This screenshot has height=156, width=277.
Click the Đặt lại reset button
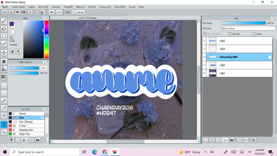[78, 12]
